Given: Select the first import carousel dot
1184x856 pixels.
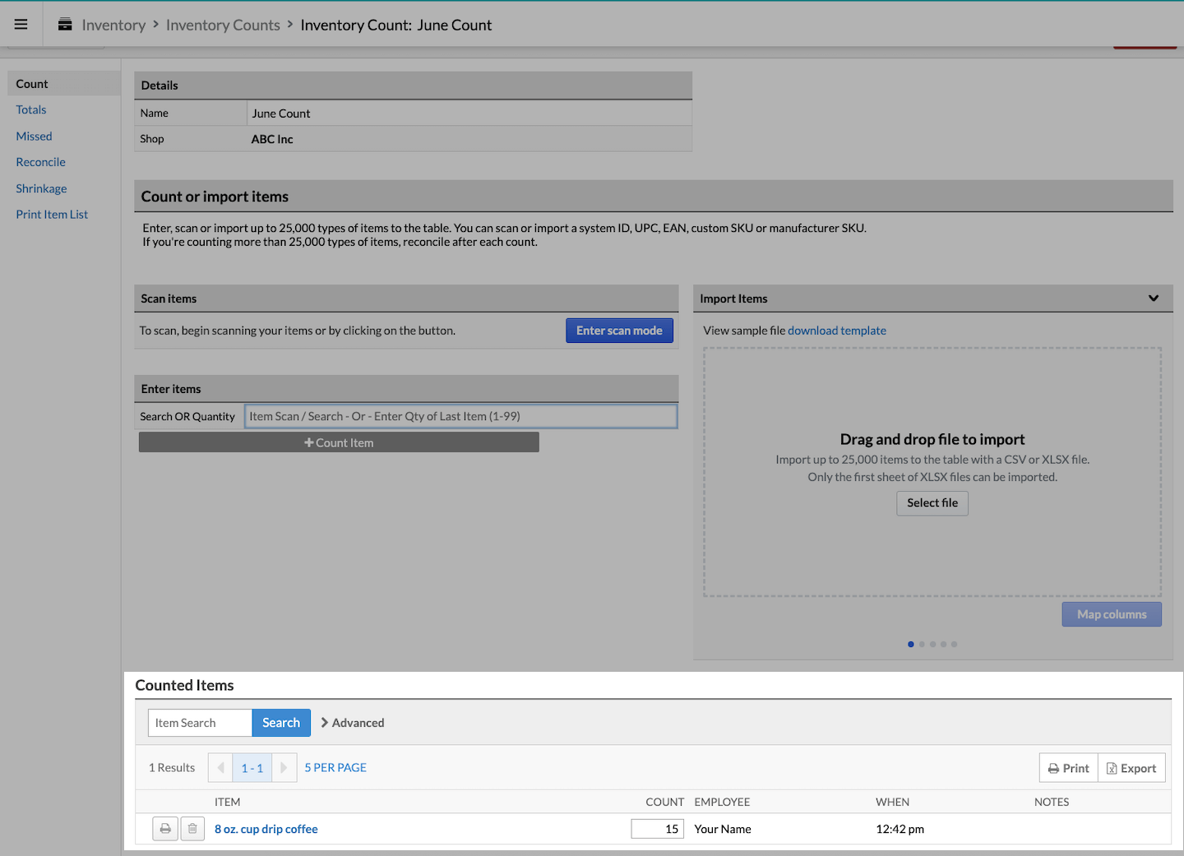Looking at the screenshot, I should coord(911,644).
